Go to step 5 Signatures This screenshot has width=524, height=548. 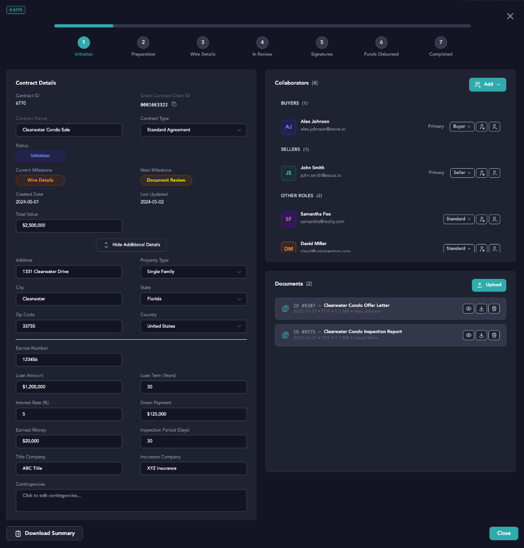coord(322,43)
